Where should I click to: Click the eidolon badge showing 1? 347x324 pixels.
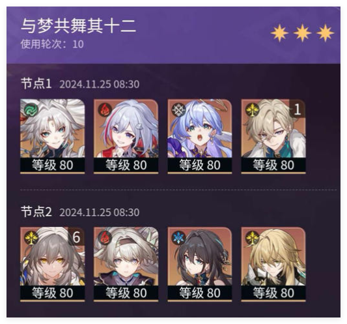(x=298, y=109)
